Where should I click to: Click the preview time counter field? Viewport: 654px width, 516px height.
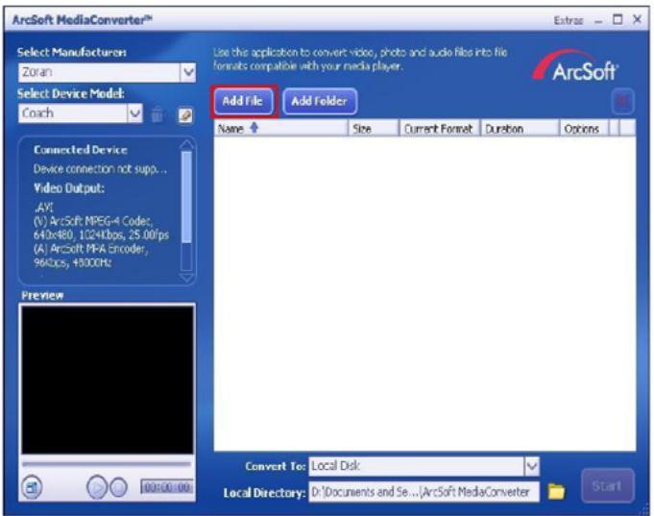click(x=167, y=487)
